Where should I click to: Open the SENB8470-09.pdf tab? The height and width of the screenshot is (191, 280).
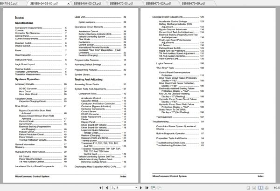click(x=194, y=3)
